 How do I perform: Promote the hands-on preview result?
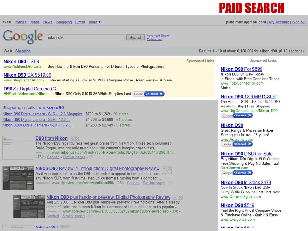[175, 197]
